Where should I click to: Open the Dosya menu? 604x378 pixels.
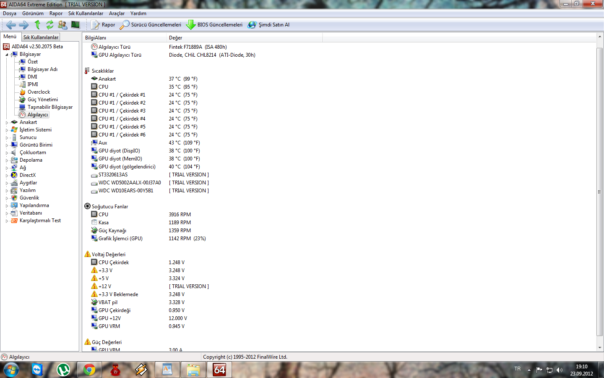click(10, 13)
